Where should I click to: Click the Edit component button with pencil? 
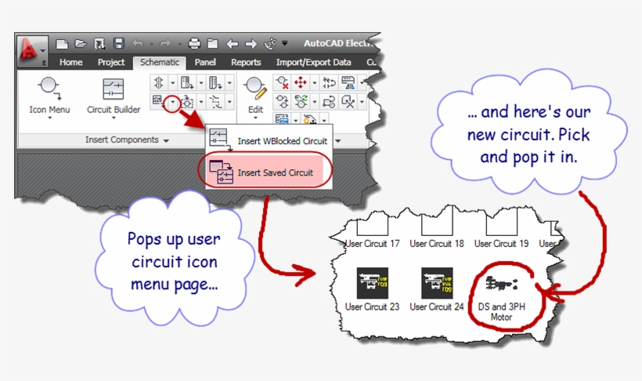[255, 95]
